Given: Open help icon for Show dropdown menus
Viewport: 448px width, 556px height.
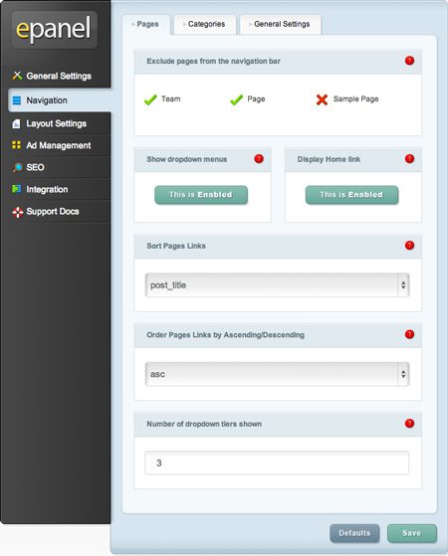Looking at the screenshot, I should pyautogui.click(x=259, y=159).
